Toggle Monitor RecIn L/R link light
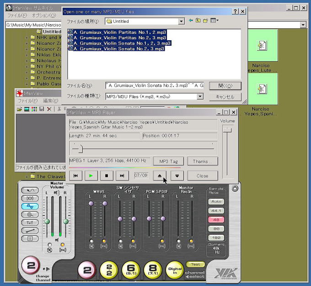311x286 pixels. coord(191,241)
